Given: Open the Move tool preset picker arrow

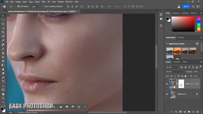Looking at the screenshot, I should pyautogui.click(x=14, y=6).
